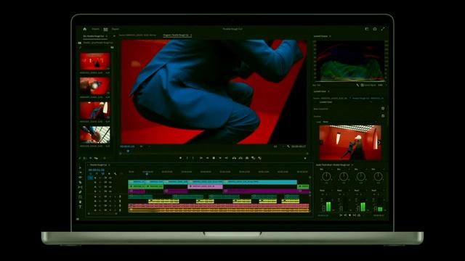Viewport: 465px width, 261px height.
Task: Adjust the first pan knob in Audio Track Mixer
Action: tap(326, 177)
